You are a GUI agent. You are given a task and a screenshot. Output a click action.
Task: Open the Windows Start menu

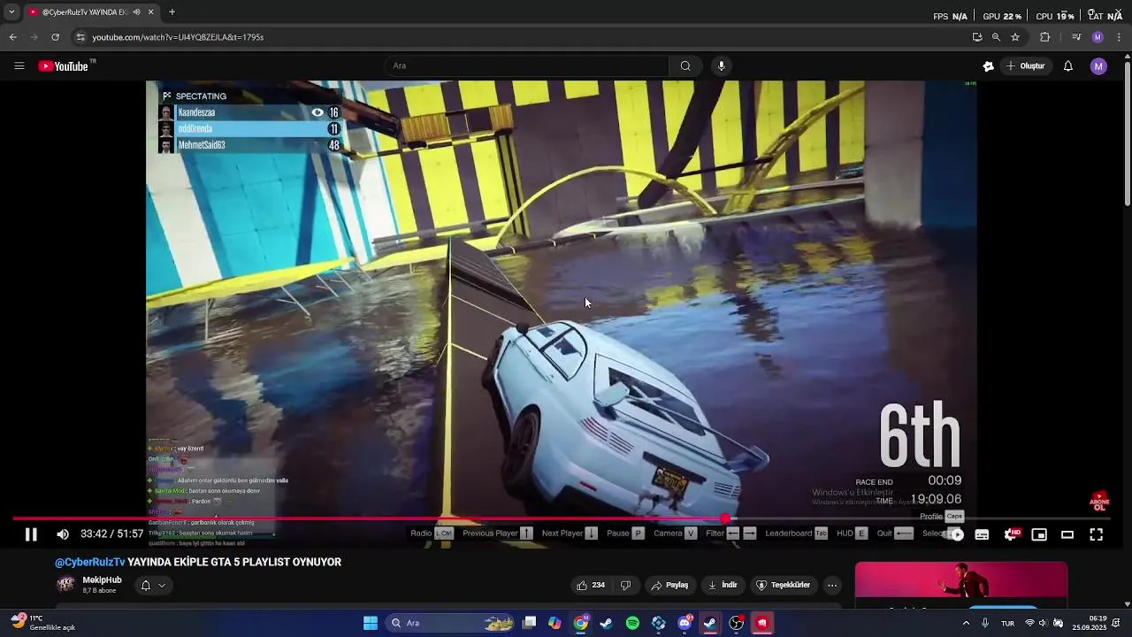(371, 623)
